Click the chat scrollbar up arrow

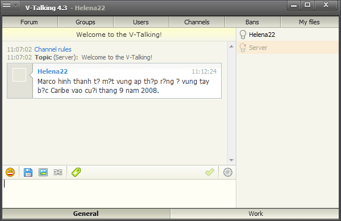coord(231,46)
